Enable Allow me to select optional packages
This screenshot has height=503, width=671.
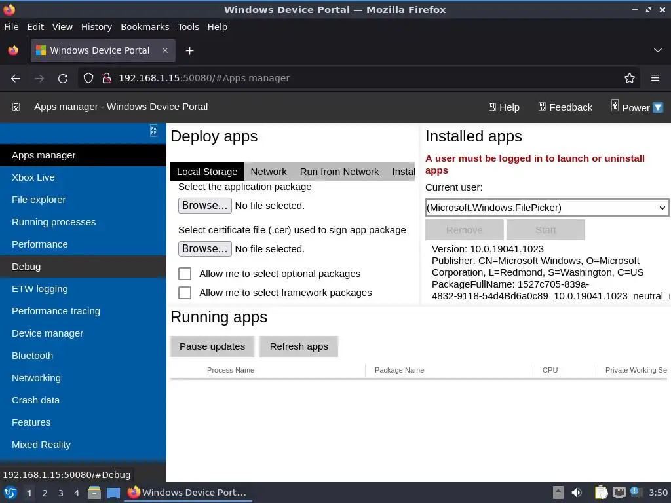(185, 274)
